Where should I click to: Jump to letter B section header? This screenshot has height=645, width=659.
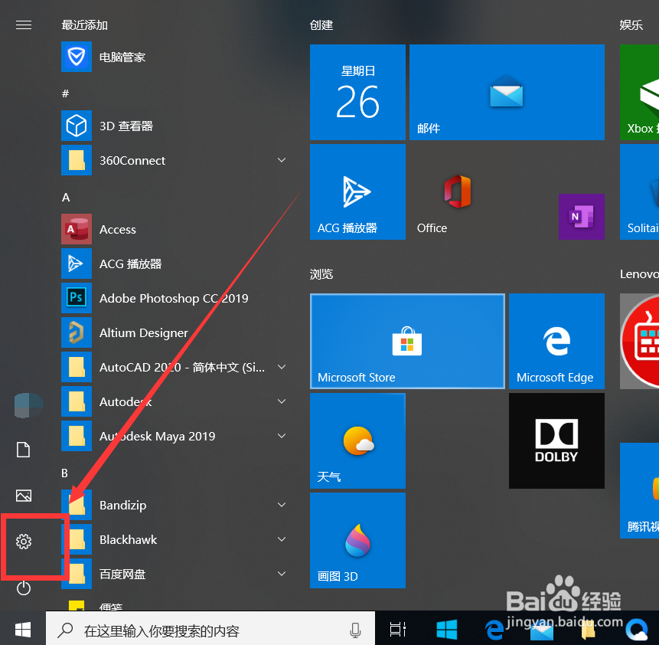[x=65, y=473]
